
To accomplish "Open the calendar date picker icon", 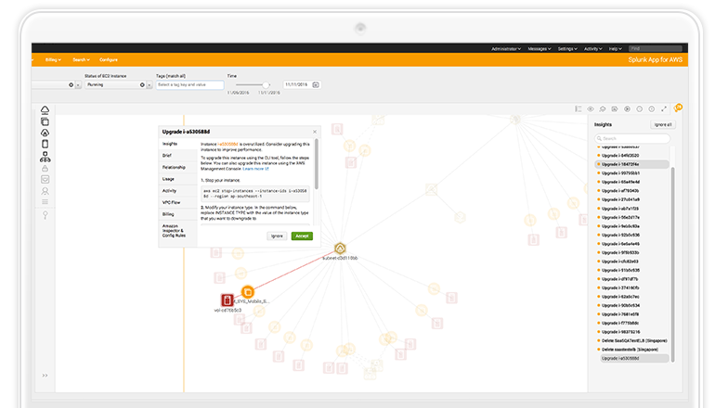I will [316, 84].
